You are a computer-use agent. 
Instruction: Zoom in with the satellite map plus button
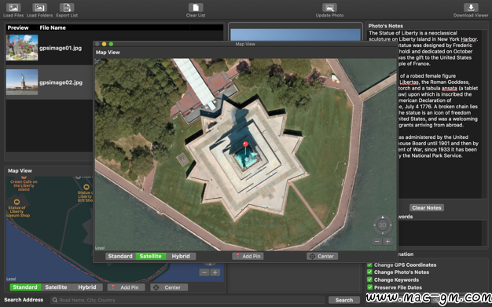tap(387, 241)
